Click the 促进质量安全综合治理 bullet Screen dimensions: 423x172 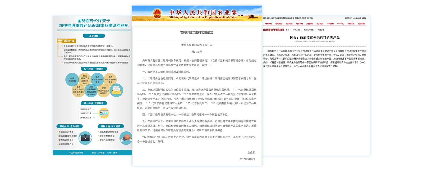point(109,132)
